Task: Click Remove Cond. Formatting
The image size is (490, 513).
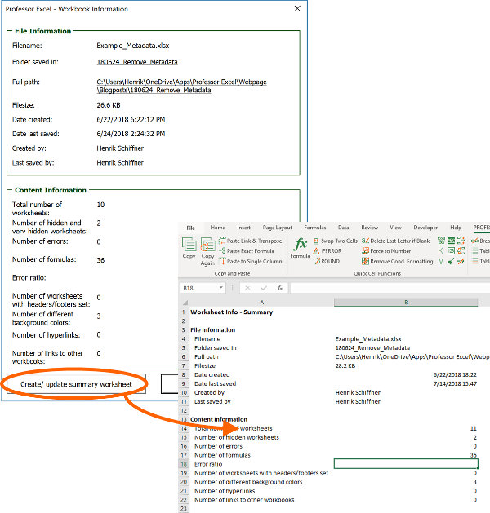Action: pyautogui.click(x=397, y=261)
